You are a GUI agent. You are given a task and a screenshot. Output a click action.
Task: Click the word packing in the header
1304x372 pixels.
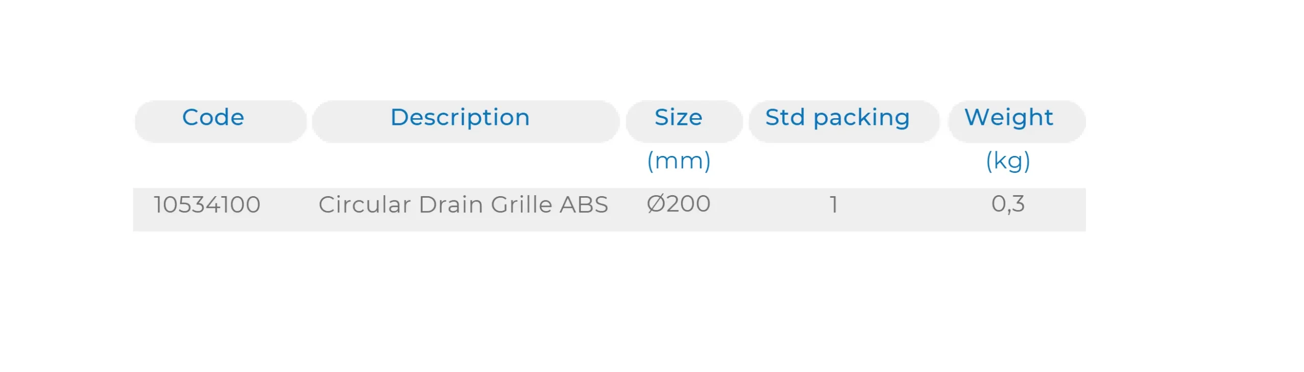861,119
